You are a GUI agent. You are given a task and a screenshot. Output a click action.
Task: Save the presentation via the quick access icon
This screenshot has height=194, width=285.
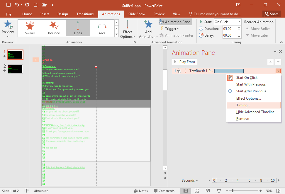click(x=9, y=5)
